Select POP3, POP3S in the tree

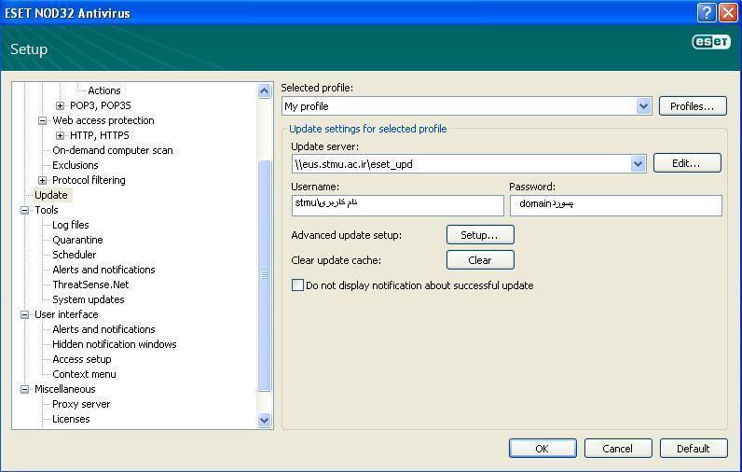pyautogui.click(x=101, y=105)
